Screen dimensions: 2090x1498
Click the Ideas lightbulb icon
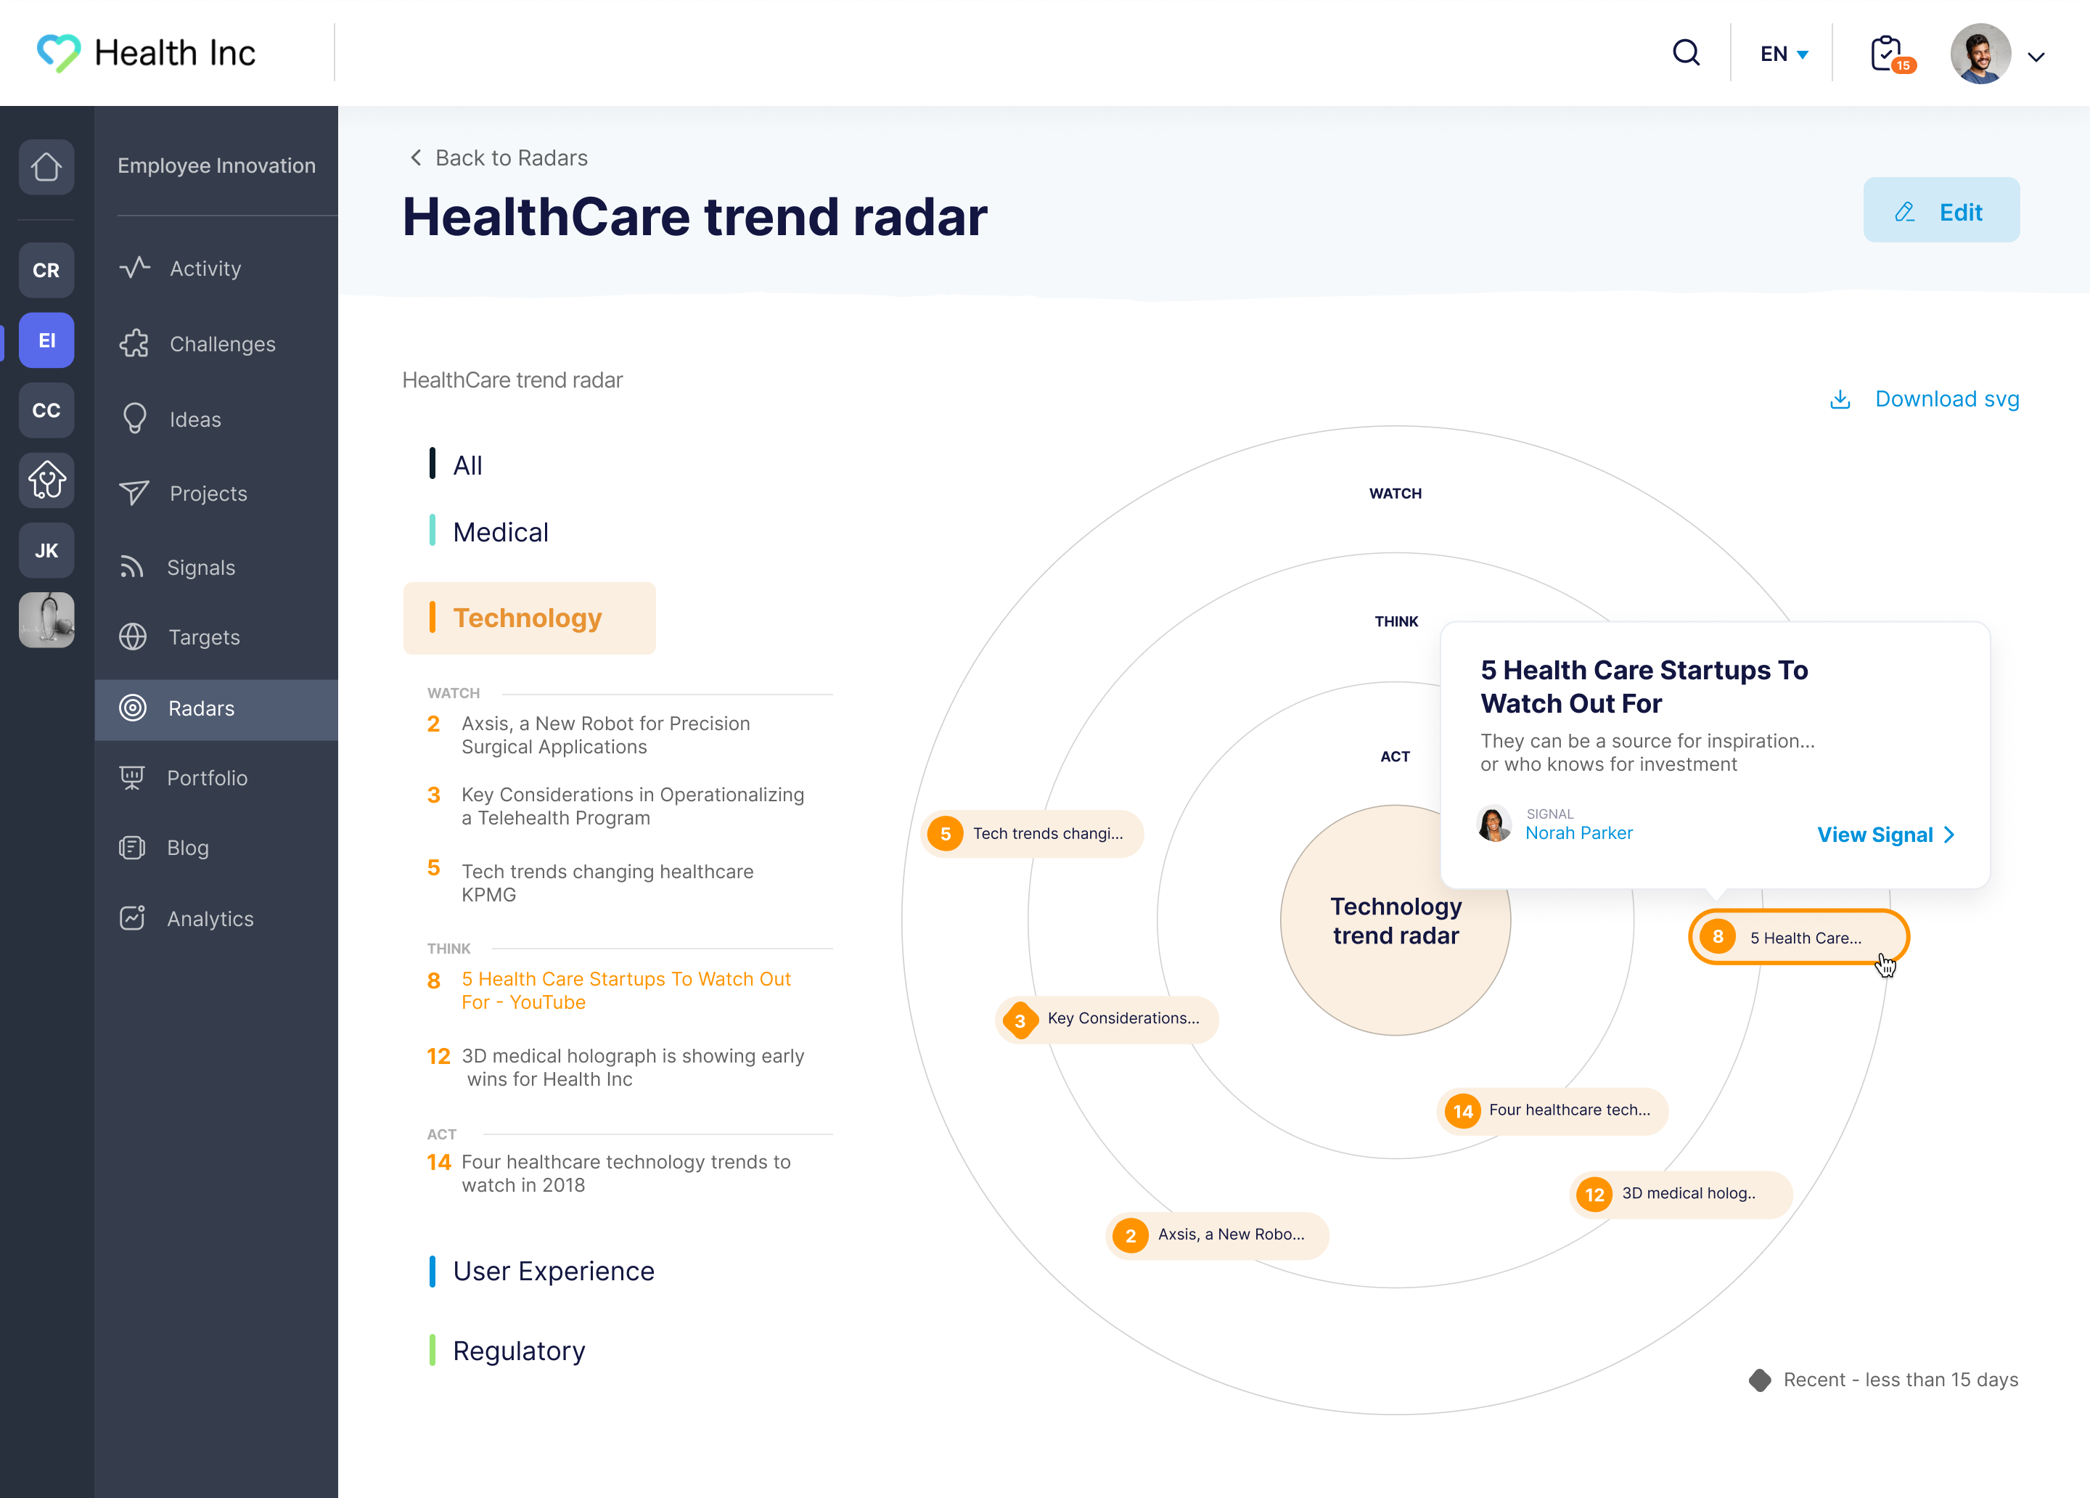pyautogui.click(x=134, y=419)
